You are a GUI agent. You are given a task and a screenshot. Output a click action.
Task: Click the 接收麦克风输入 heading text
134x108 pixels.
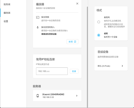(48, 27)
